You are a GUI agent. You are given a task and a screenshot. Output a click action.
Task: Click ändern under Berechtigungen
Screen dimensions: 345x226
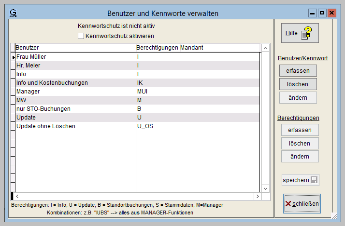(x=300, y=156)
